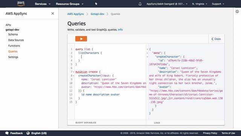241x136 pixels.
Task: Open the Terms of Use link
Action: [228, 133]
